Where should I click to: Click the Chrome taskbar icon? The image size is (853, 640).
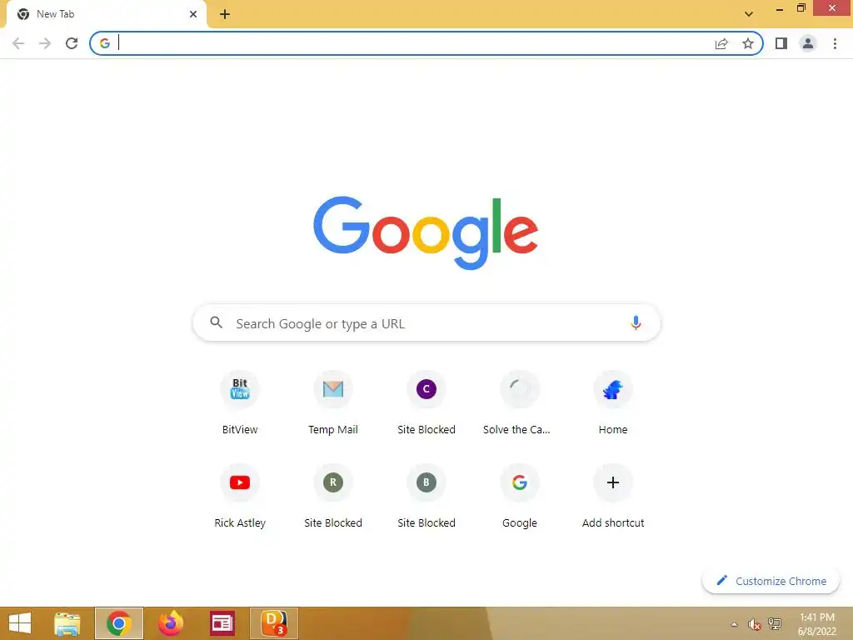point(119,623)
